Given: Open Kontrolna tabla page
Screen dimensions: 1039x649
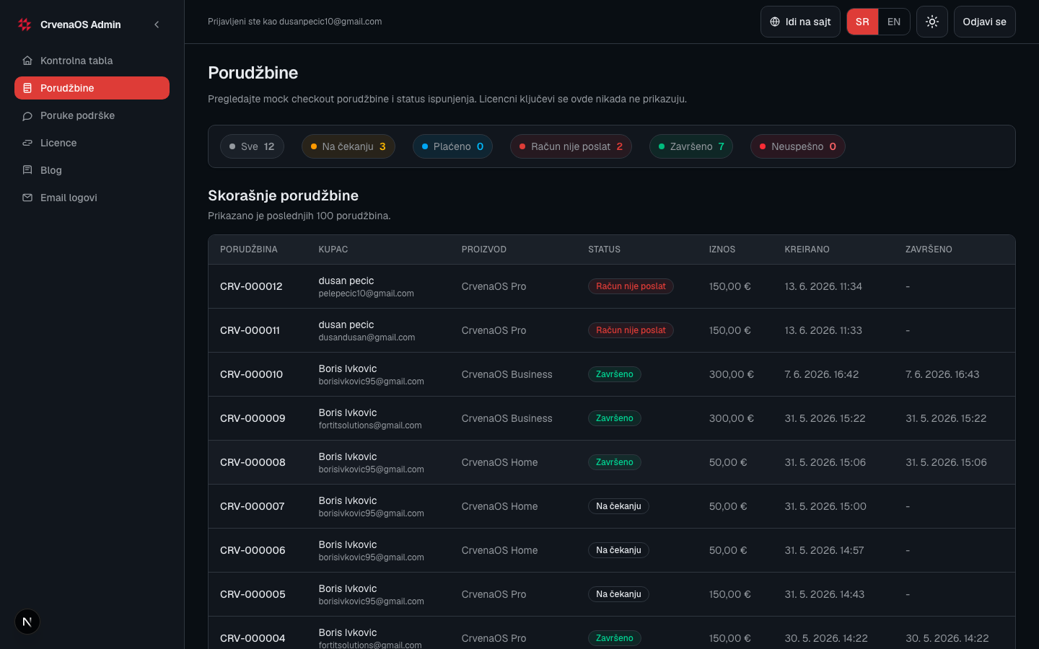Looking at the screenshot, I should pos(92,61).
